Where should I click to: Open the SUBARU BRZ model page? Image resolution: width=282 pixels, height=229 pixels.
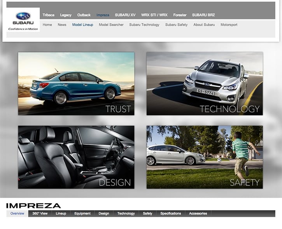pos(203,15)
